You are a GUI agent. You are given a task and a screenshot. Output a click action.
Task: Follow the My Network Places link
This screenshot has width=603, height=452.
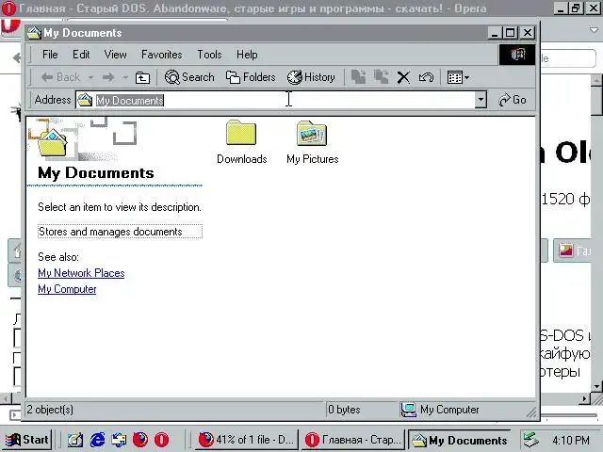click(81, 273)
